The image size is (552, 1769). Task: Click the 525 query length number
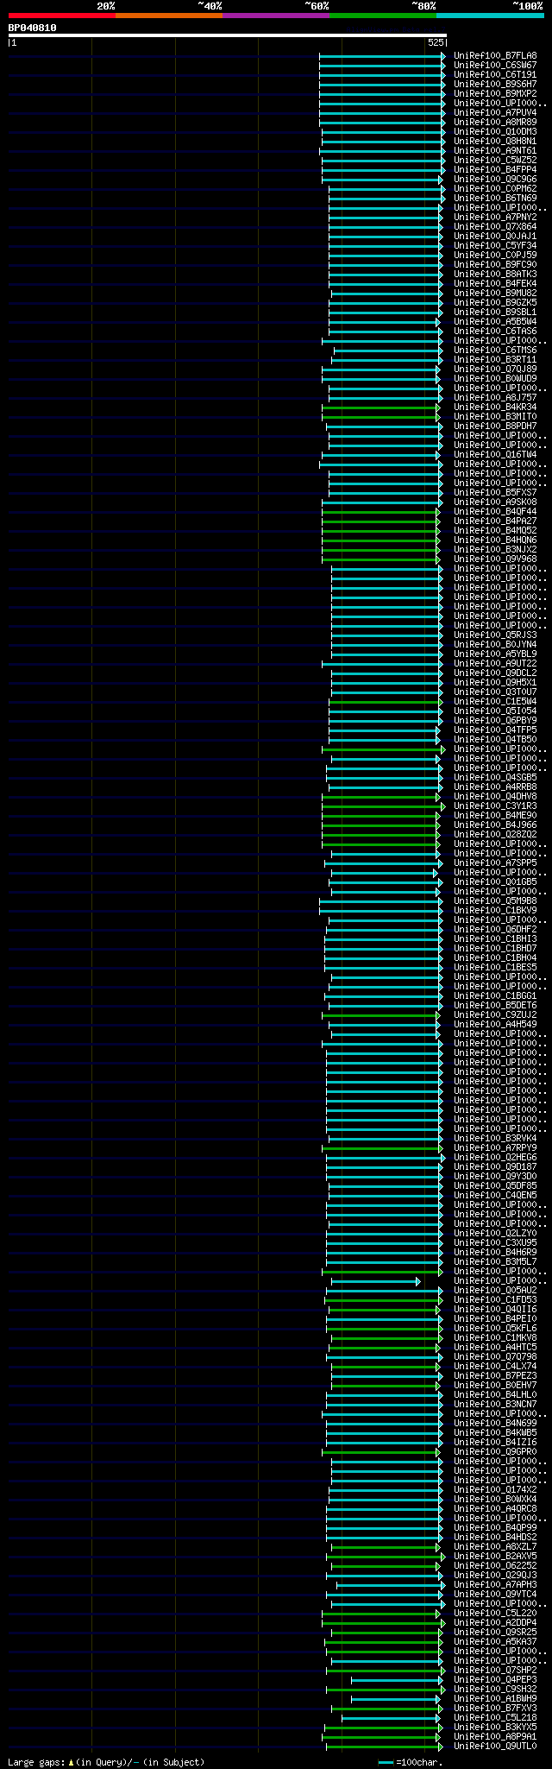pos(436,42)
